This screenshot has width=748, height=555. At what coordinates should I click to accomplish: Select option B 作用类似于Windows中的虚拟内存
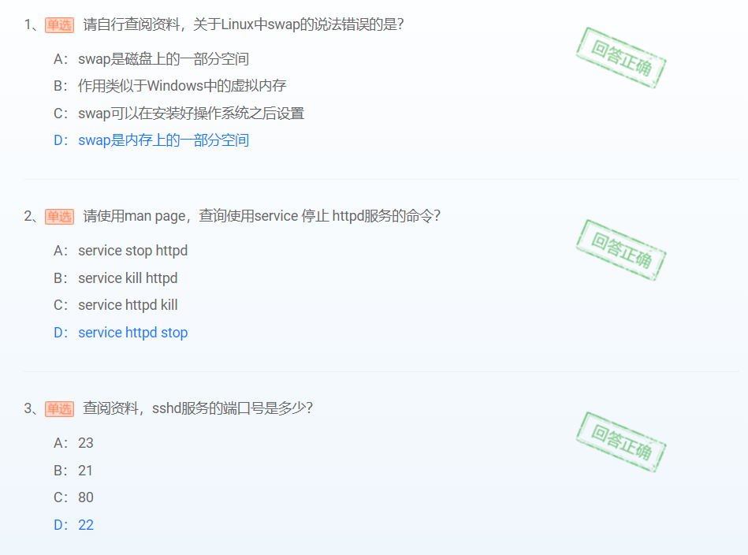tap(169, 86)
